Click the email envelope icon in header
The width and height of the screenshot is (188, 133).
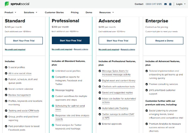tap(165, 4)
